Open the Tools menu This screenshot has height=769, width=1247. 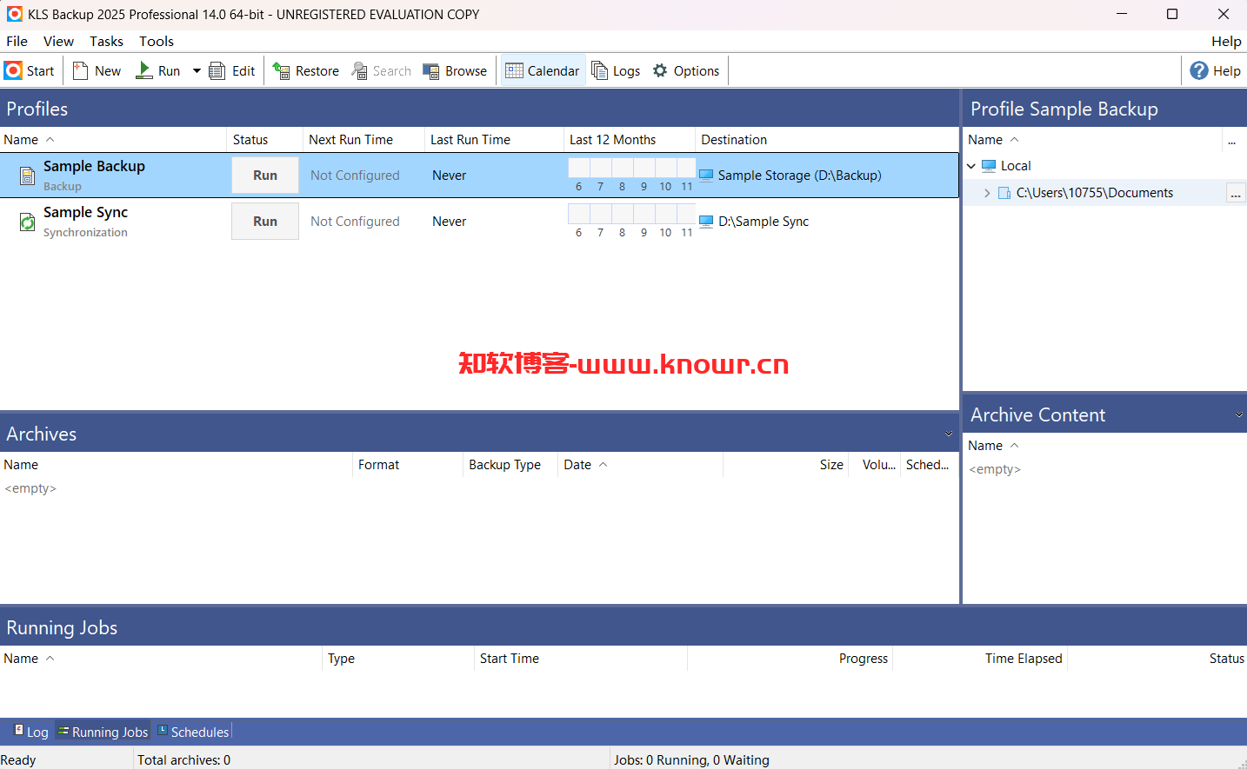pyautogui.click(x=157, y=41)
